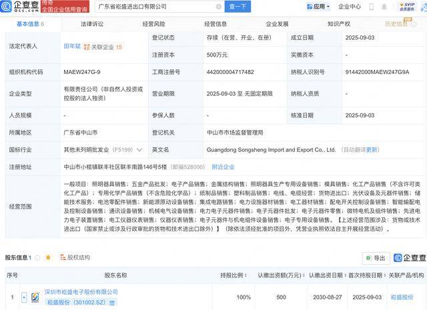Expand the 国标行业 chevron dropdown
This screenshot has height=310, width=427.
[139, 150]
